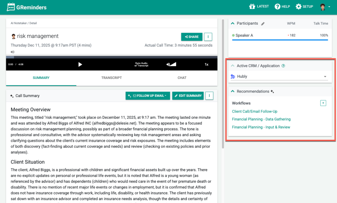Collapse the Participants panel
Viewport: 337px width, 203px height.
233,23
